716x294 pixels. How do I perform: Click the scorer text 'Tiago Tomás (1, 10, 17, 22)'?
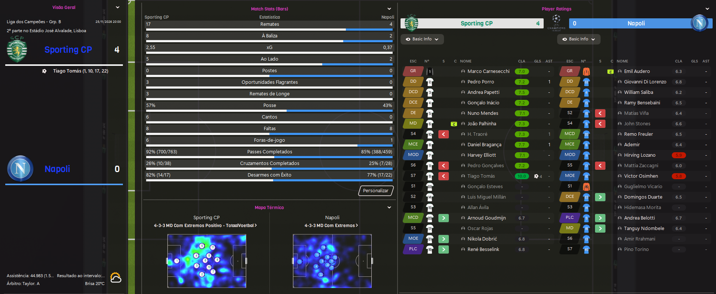click(81, 71)
